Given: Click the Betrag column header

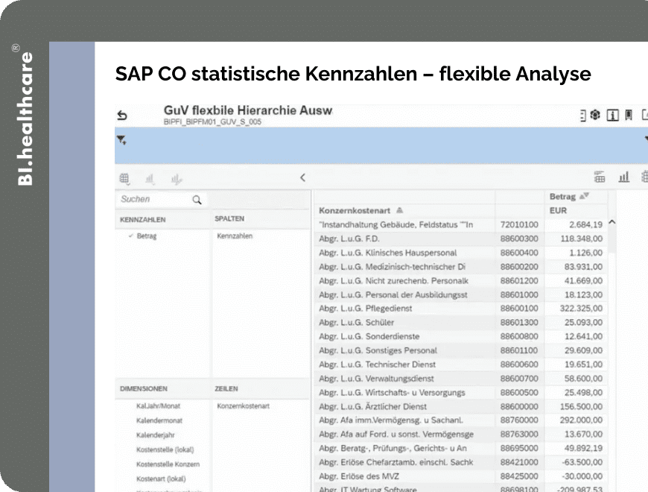Looking at the screenshot, I should tap(562, 196).
